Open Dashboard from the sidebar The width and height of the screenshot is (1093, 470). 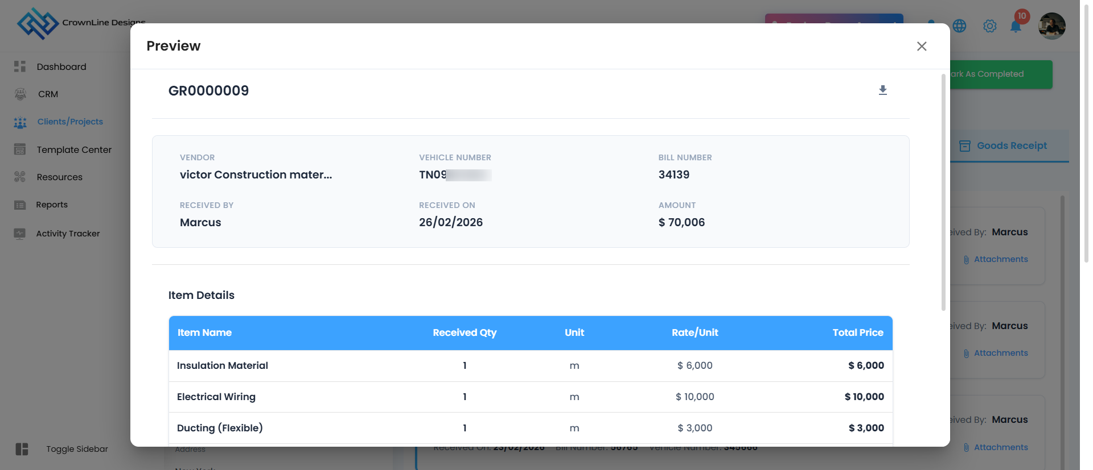pos(61,66)
